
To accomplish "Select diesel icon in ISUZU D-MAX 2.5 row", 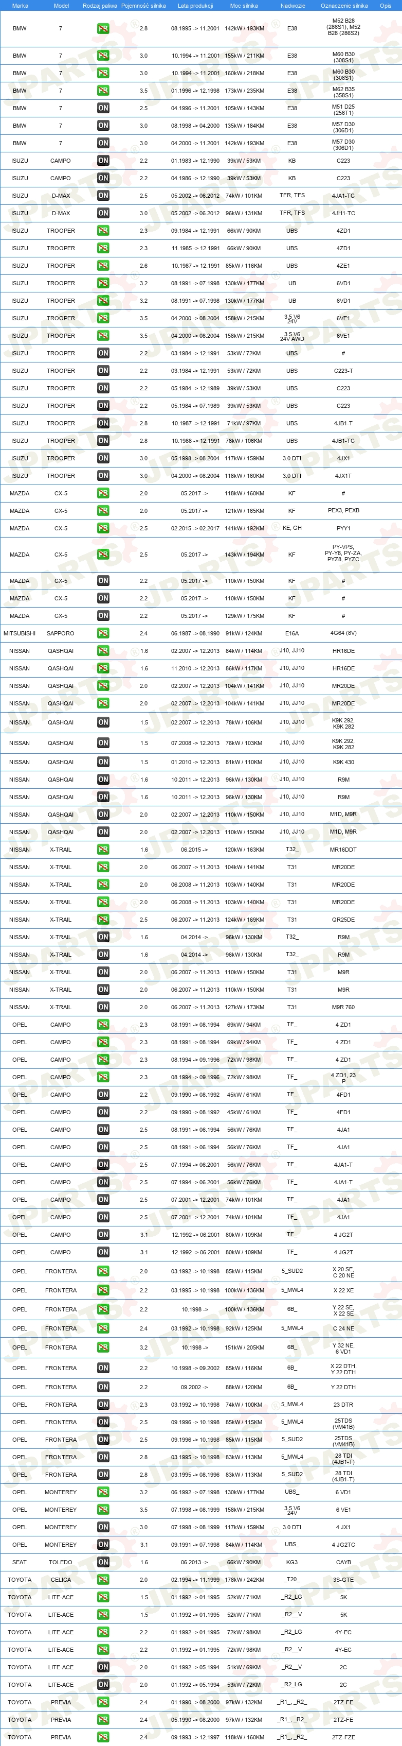I will pyautogui.click(x=103, y=195).
